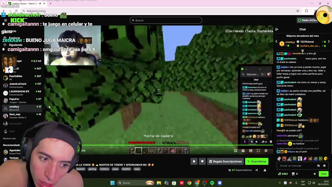Click the 1337Adonai top donor name
This screenshot has width=332, height=187.
pyautogui.click(x=307, y=42)
